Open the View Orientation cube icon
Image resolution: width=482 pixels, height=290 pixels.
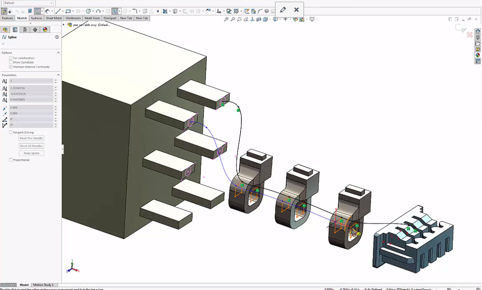pyautogui.click(x=275, y=19)
